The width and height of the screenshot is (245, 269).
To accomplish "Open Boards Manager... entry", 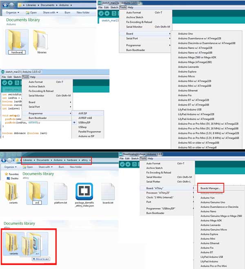I will tap(210, 188).
